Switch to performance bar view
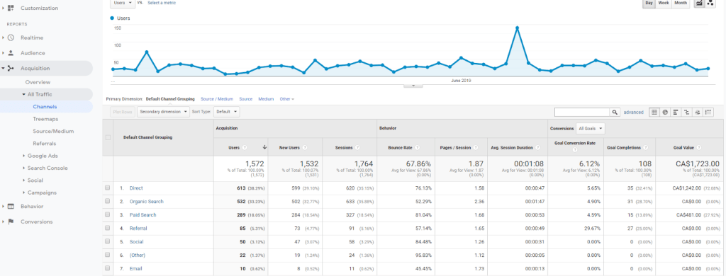 (x=676, y=112)
